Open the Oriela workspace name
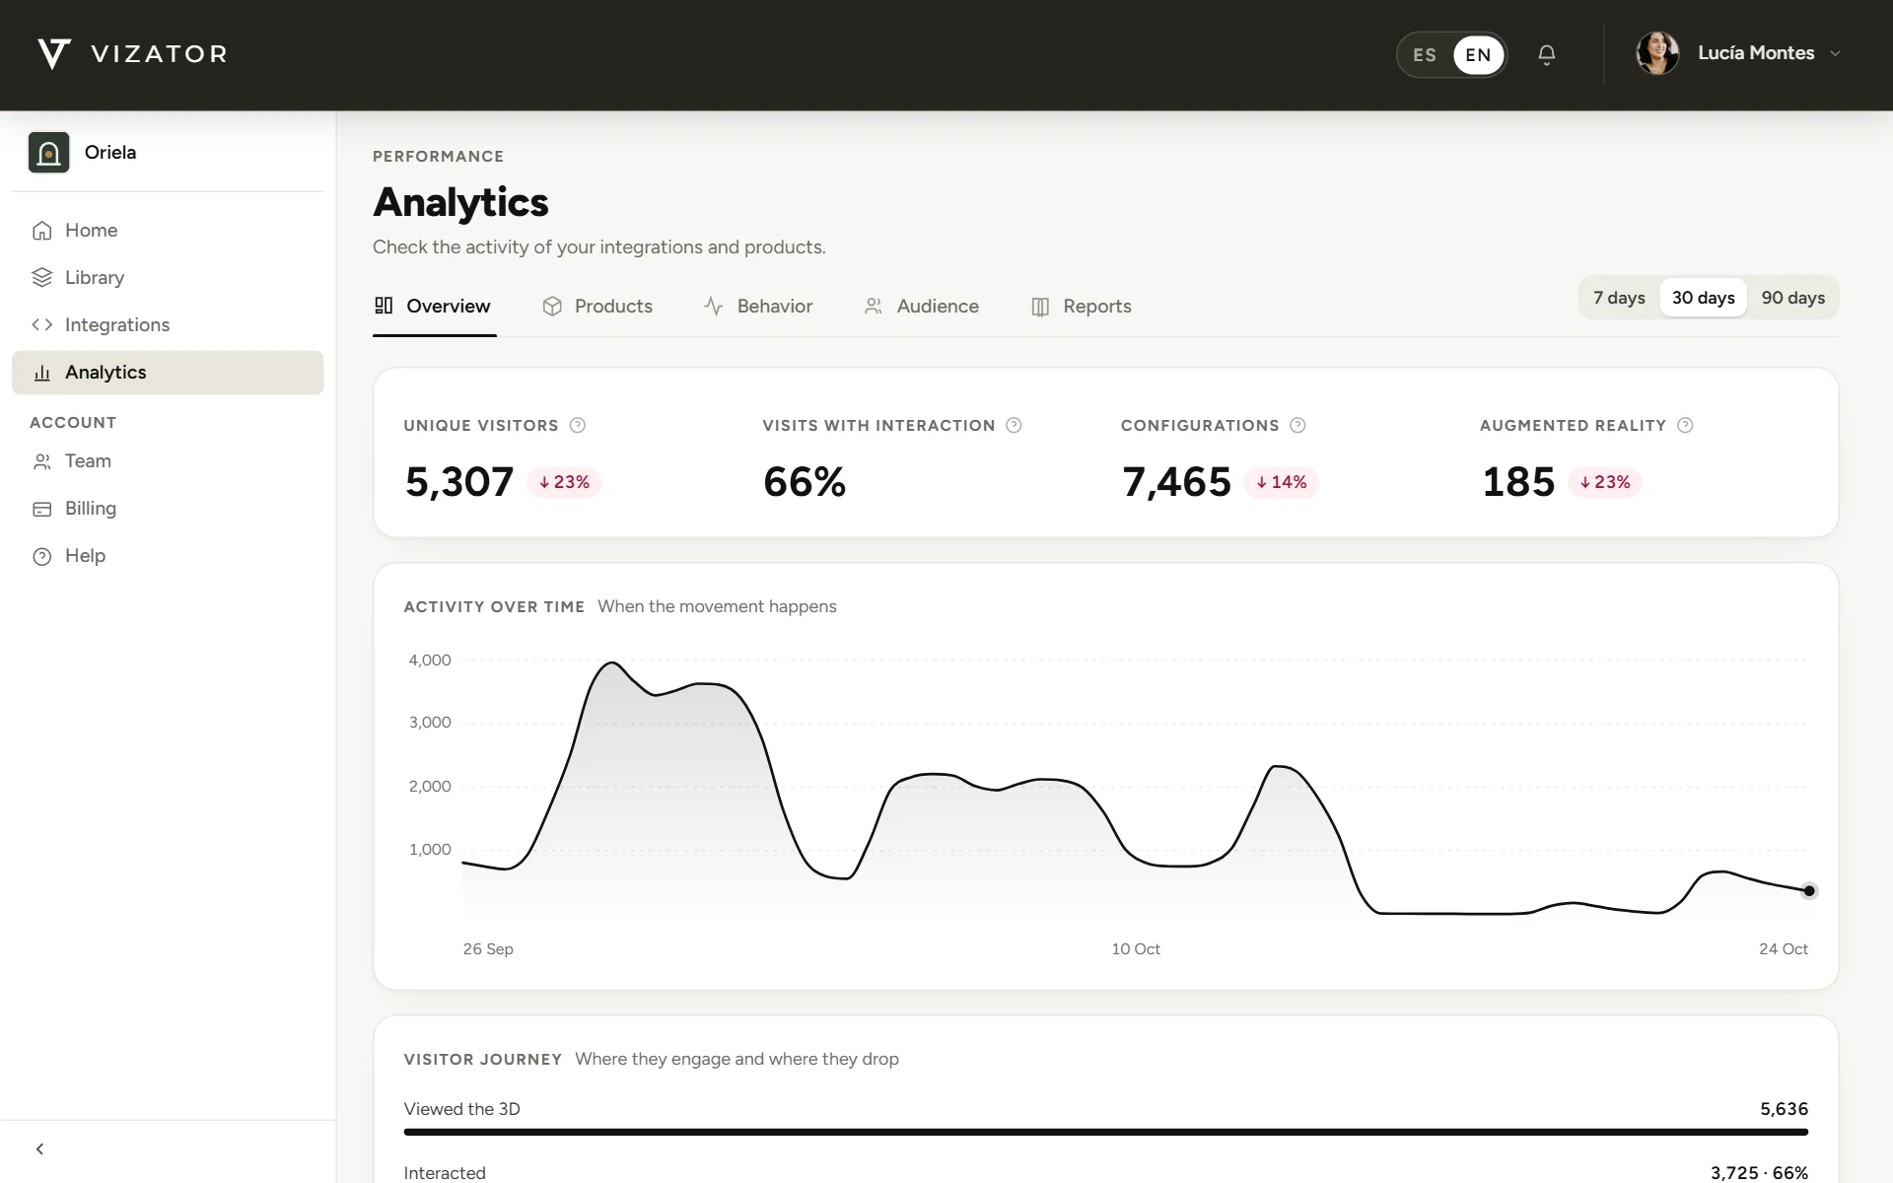1893x1183 pixels. tap(110, 153)
